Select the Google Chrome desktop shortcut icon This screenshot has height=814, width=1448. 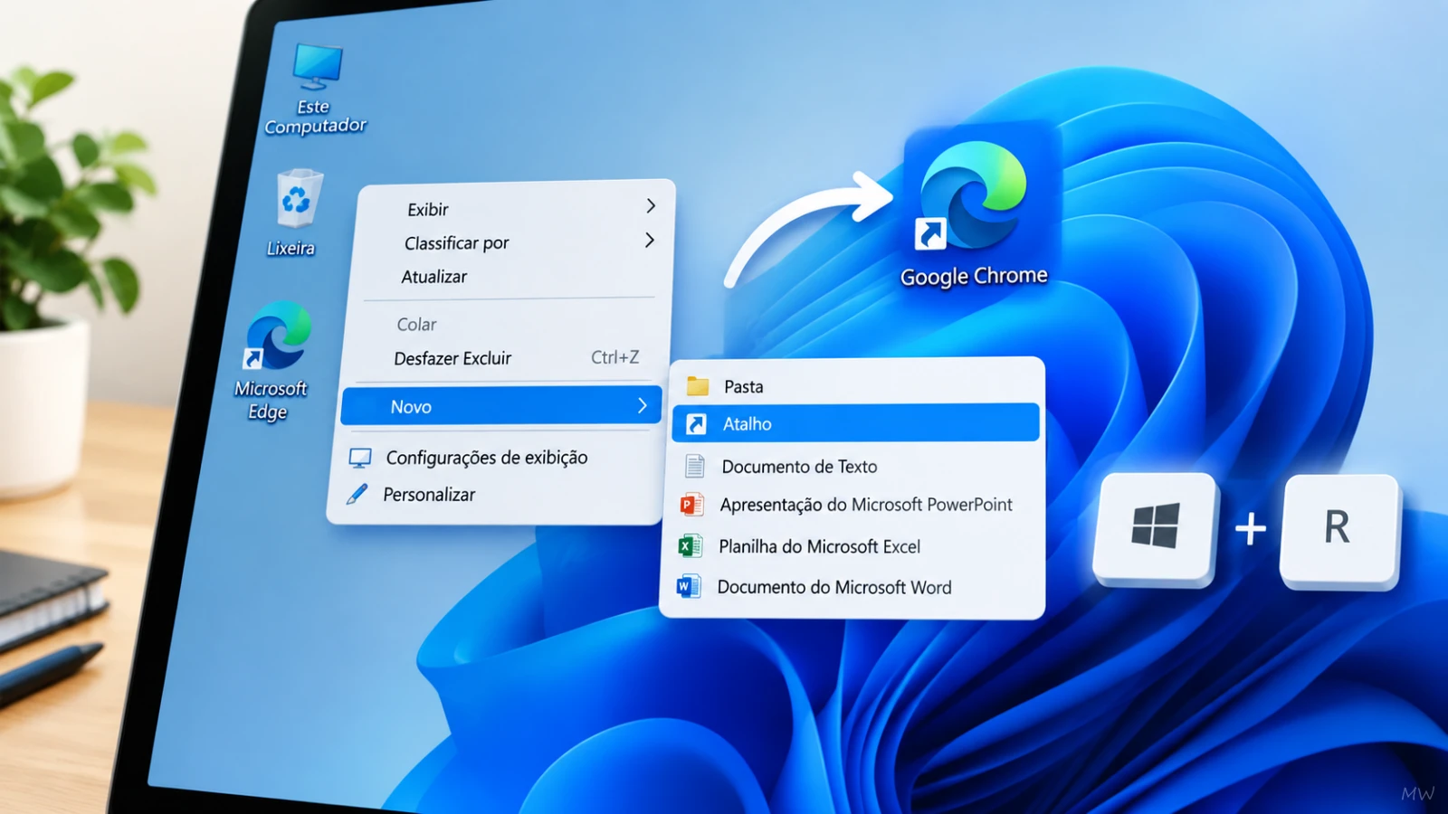[973, 195]
